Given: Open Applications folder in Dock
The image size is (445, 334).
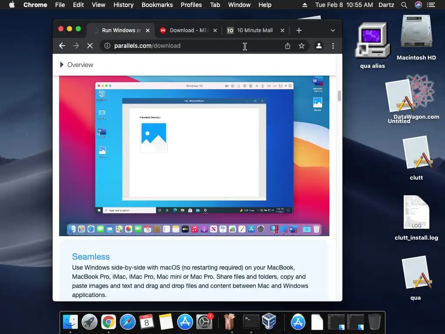Looking at the screenshot, I should pos(298,322).
